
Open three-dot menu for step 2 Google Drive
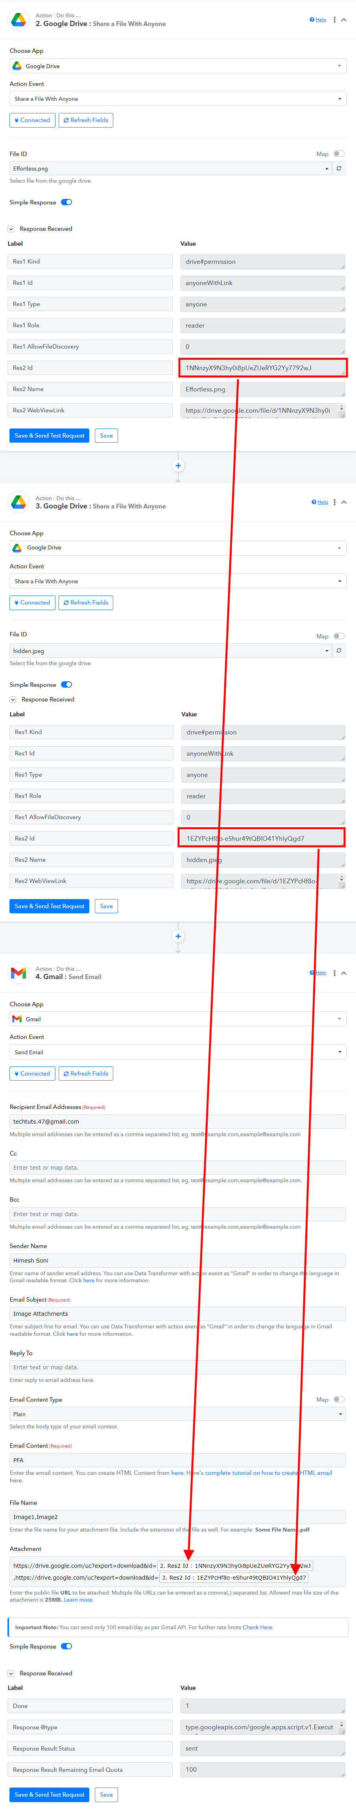pyautogui.click(x=334, y=20)
